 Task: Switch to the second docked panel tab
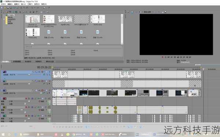pyautogui.click(x=17, y=61)
